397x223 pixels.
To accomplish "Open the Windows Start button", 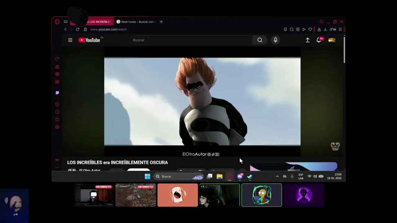I will coord(147,177).
